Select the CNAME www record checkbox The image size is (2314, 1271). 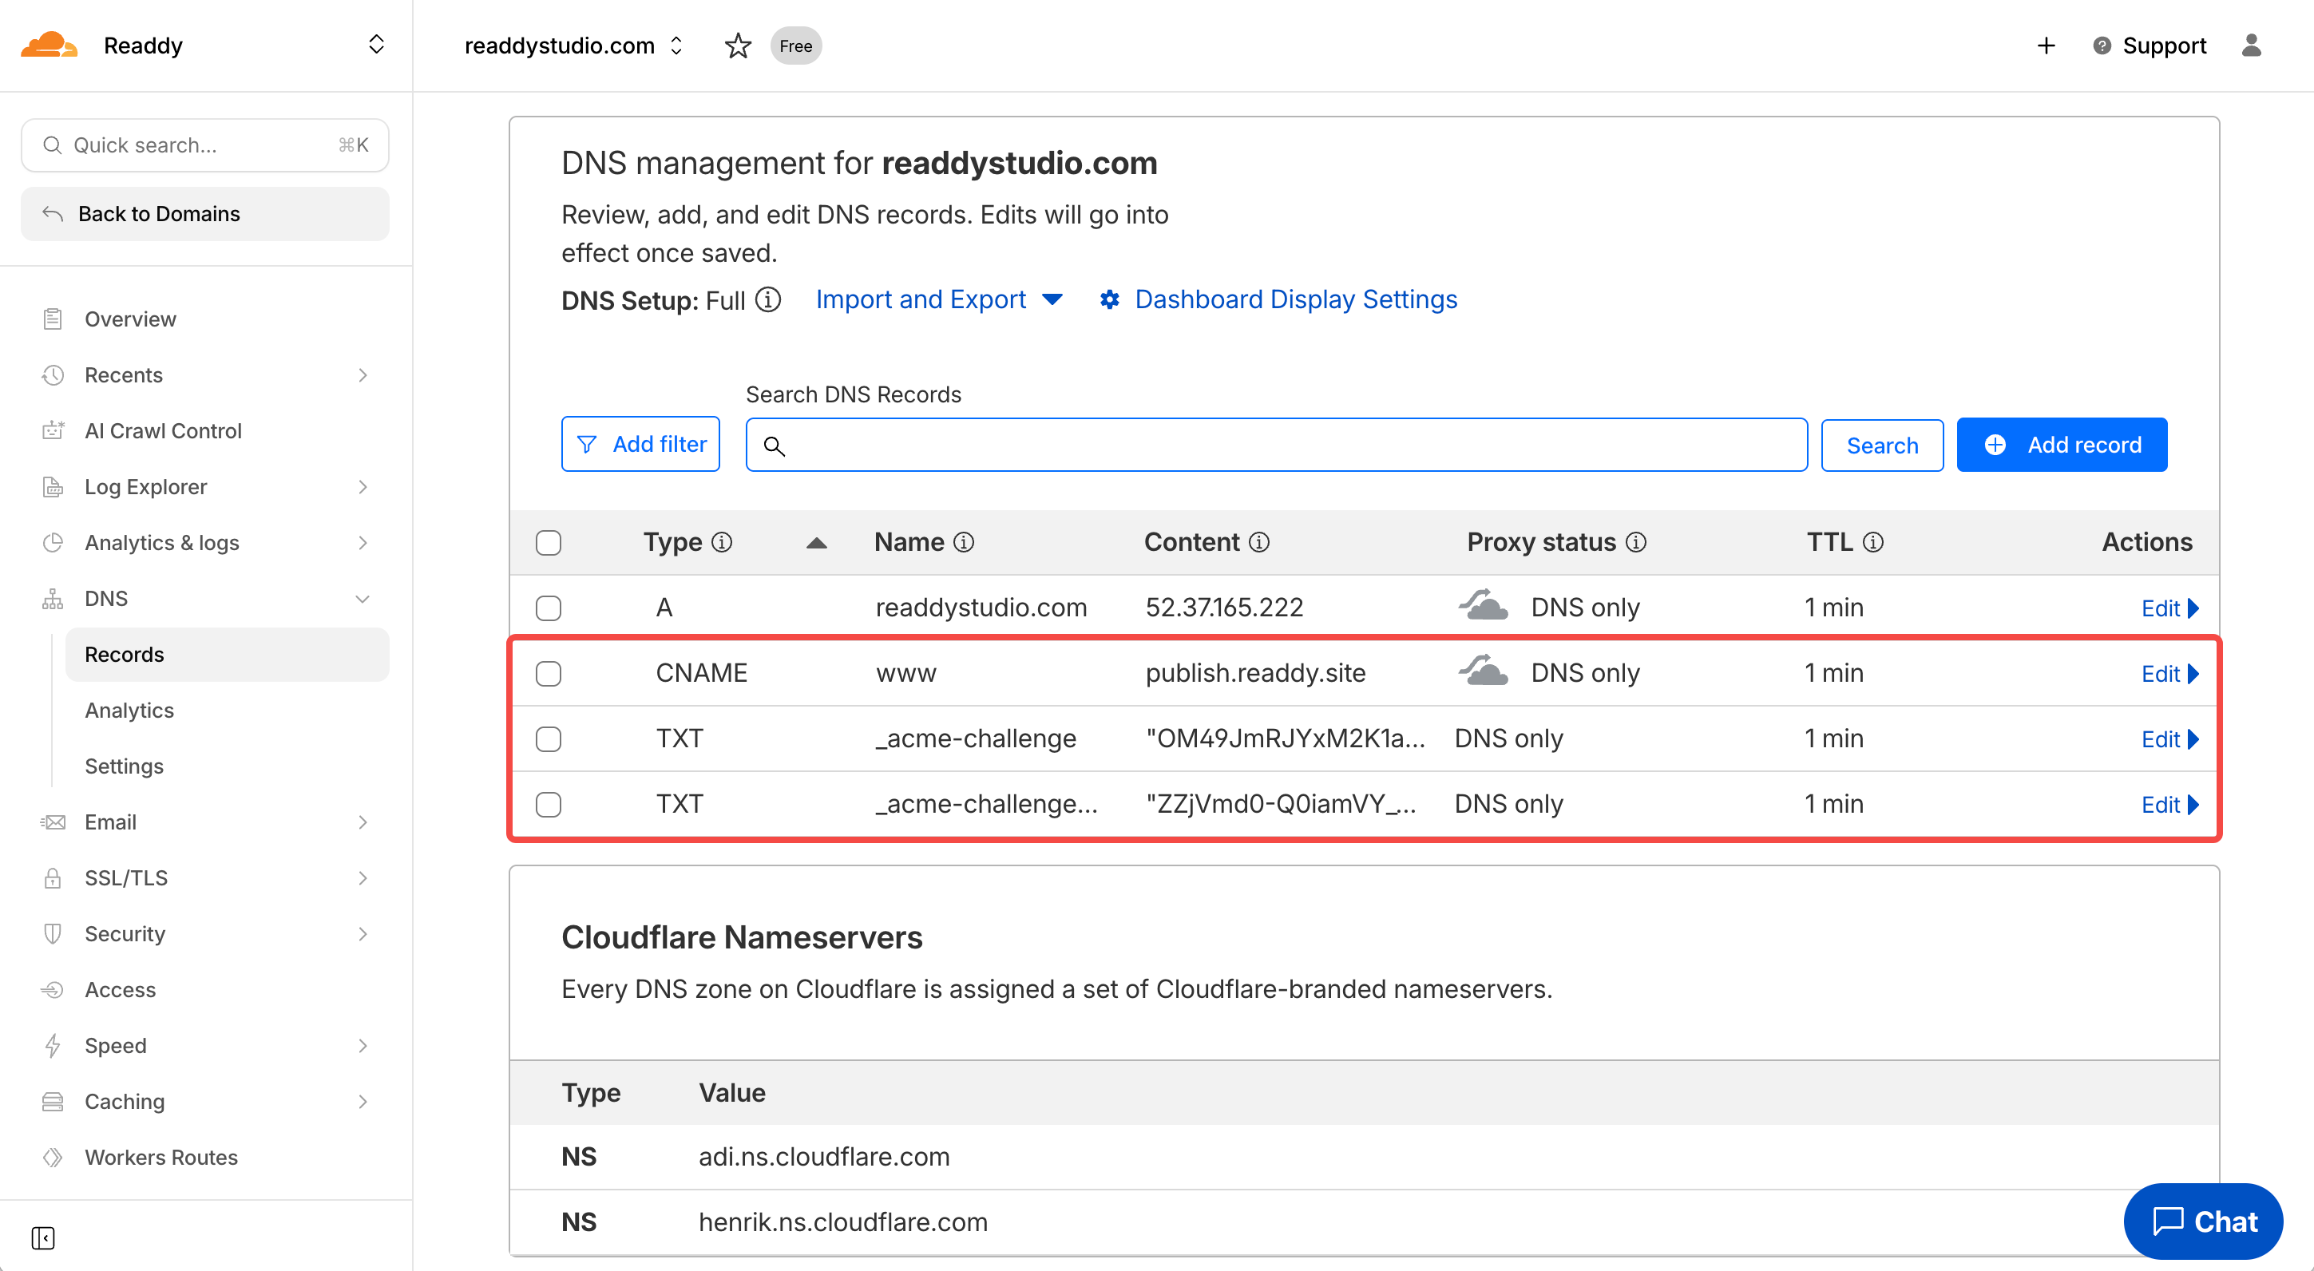548,674
